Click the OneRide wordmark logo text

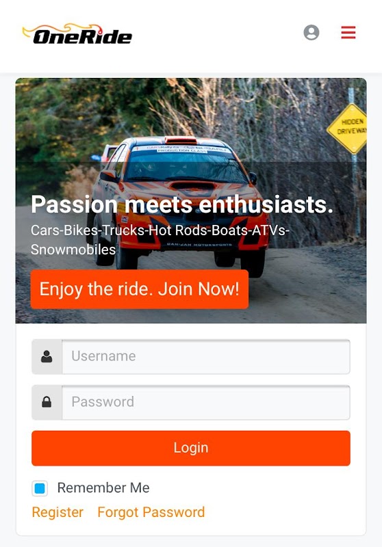82,37
